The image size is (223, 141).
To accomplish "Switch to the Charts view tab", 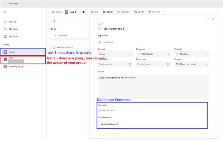I will pyautogui.click(x=139, y=12).
